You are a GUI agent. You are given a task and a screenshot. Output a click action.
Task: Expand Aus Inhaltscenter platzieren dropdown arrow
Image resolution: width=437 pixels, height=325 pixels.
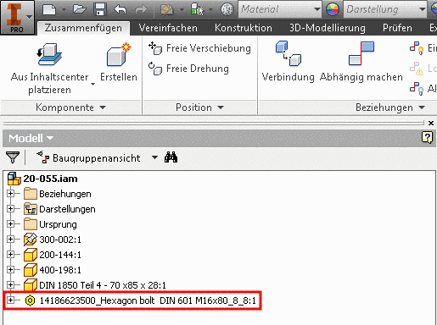pos(92,85)
